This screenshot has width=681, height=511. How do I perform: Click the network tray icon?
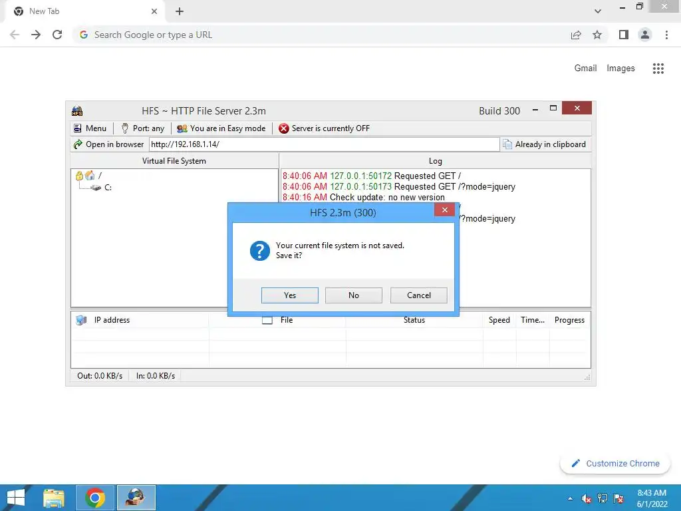[603, 499]
